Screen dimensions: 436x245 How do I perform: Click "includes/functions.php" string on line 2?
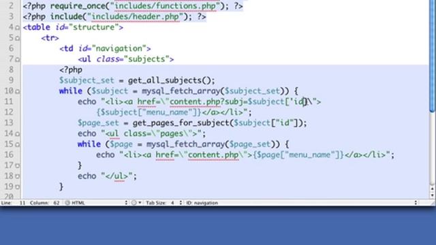165,6
